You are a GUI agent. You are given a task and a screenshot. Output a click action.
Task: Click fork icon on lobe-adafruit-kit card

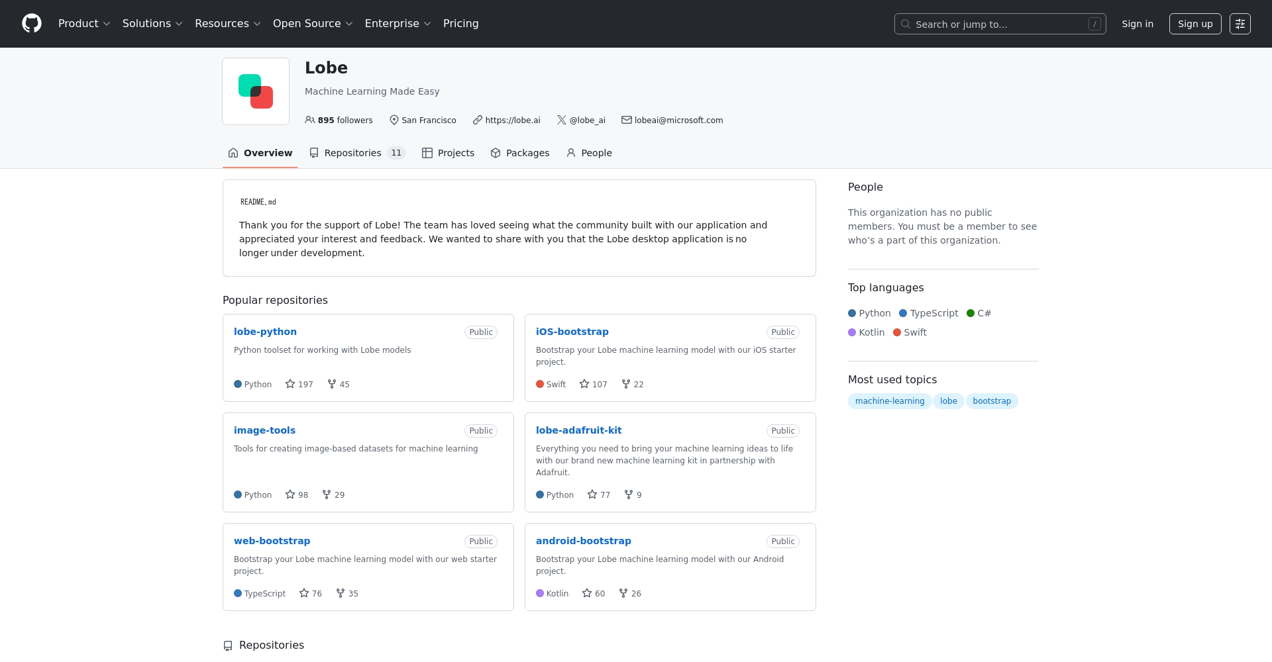point(629,495)
